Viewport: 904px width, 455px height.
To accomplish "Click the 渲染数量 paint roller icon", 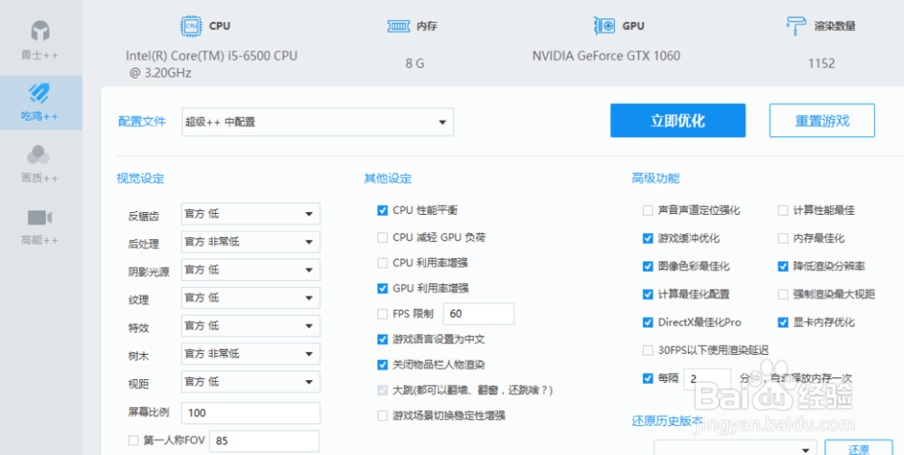I will click(x=796, y=26).
